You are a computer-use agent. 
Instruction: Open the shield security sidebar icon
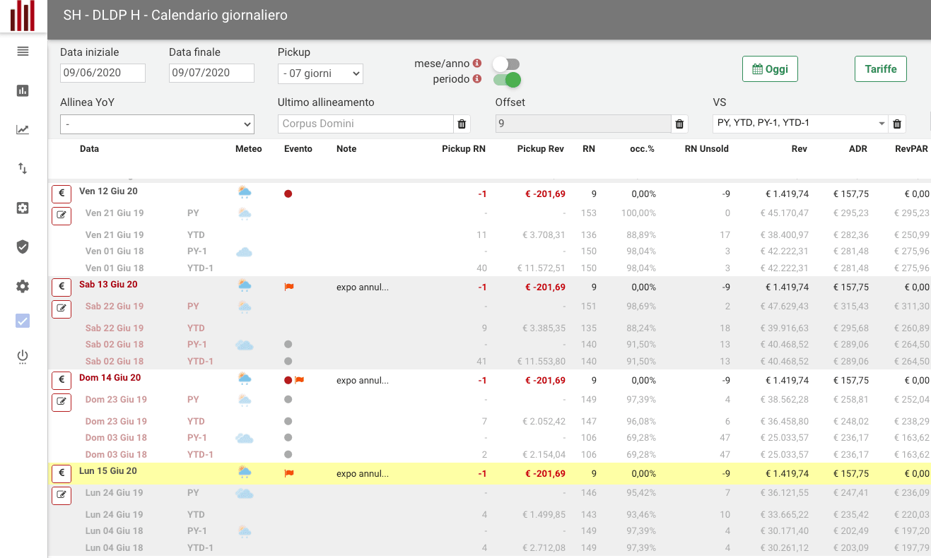pos(22,247)
